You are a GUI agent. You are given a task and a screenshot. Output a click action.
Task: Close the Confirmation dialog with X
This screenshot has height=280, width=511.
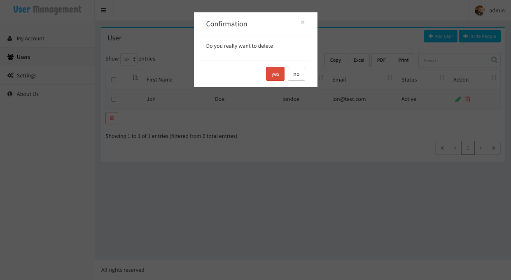click(x=303, y=23)
